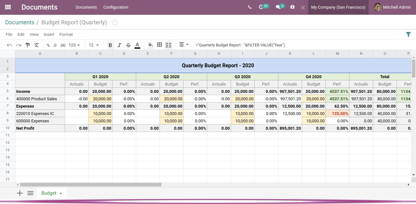Select the paint format tool
This screenshot has width=416, height=204.
(28, 45)
